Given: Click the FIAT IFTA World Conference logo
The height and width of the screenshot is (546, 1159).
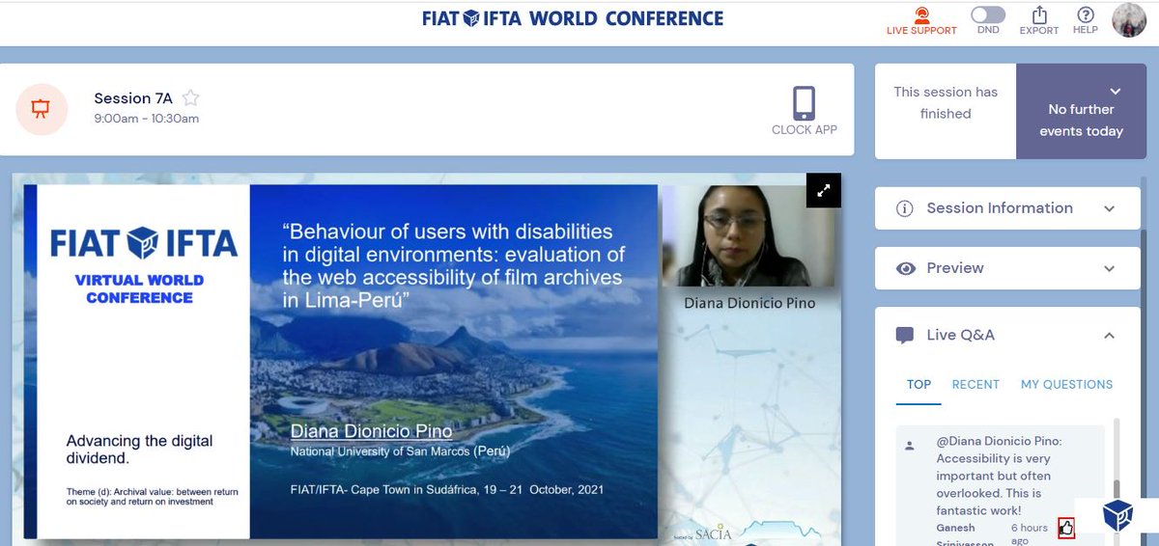Looking at the screenshot, I should click(x=573, y=18).
